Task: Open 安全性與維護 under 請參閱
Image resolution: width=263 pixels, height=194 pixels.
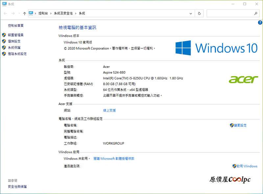Action: [x=17, y=186]
